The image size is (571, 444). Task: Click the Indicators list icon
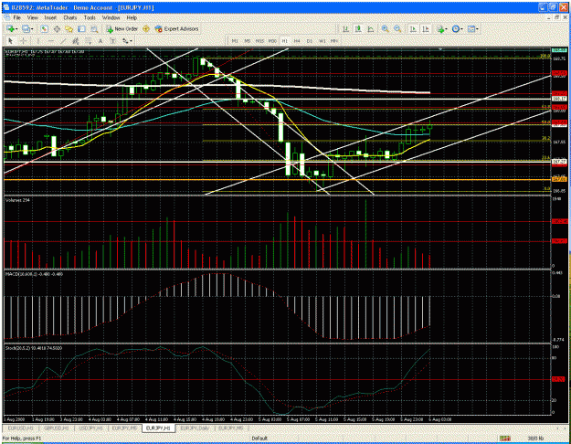(440, 28)
